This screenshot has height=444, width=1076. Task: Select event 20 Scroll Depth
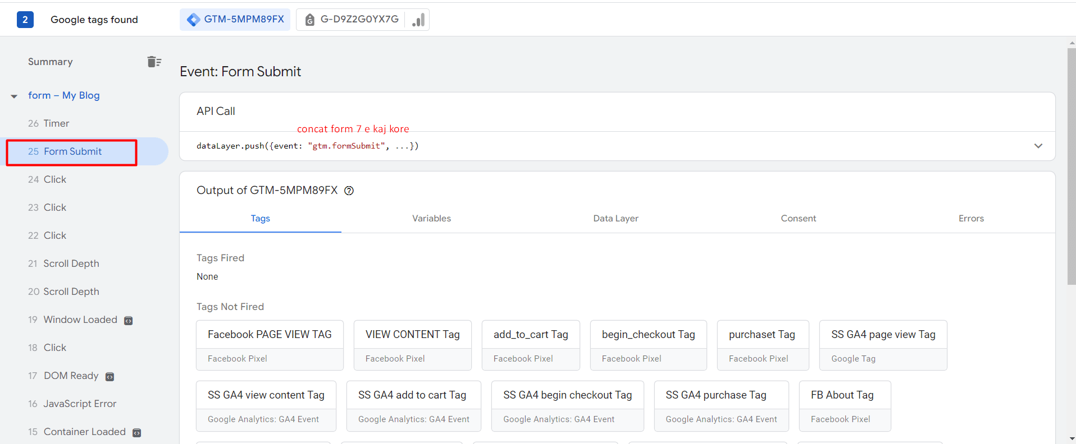coord(63,292)
